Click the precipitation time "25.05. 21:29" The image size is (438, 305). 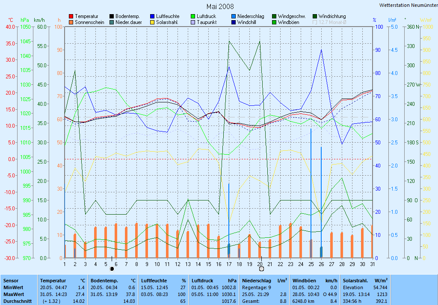(256, 294)
